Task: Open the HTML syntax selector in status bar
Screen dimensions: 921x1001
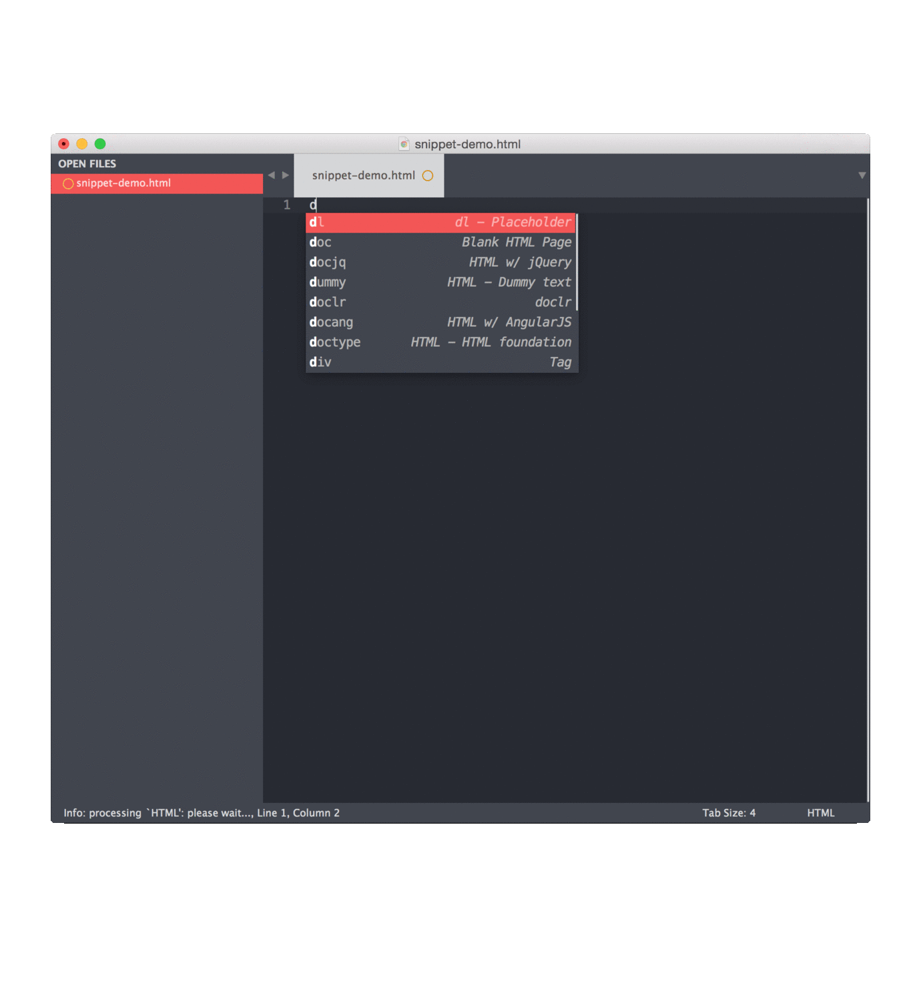Action: coord(820,813)
